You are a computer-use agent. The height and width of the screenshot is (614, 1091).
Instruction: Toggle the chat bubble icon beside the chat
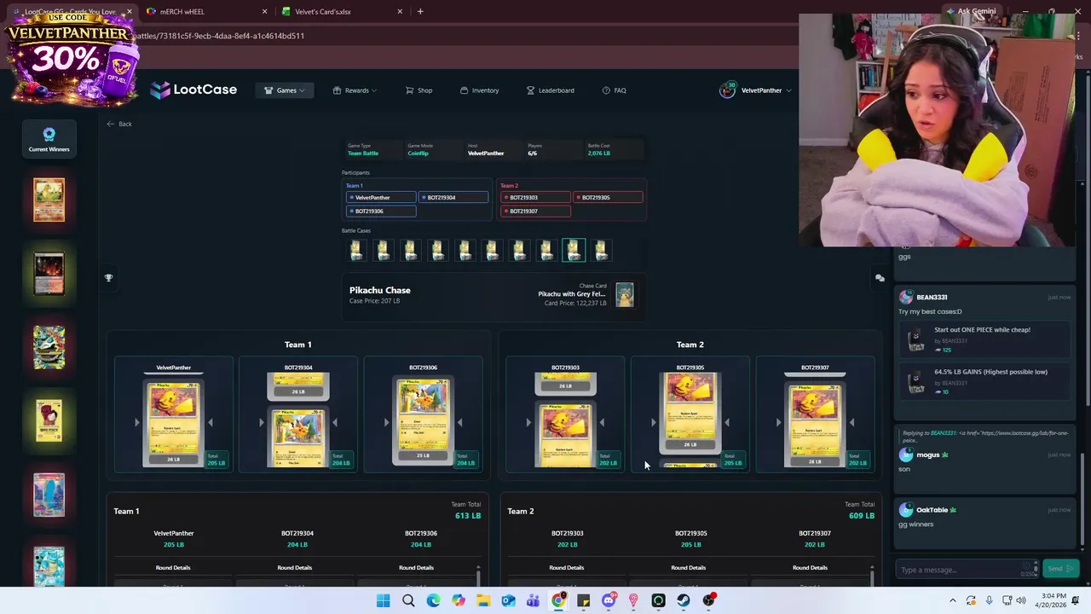[x=880, y=278]
